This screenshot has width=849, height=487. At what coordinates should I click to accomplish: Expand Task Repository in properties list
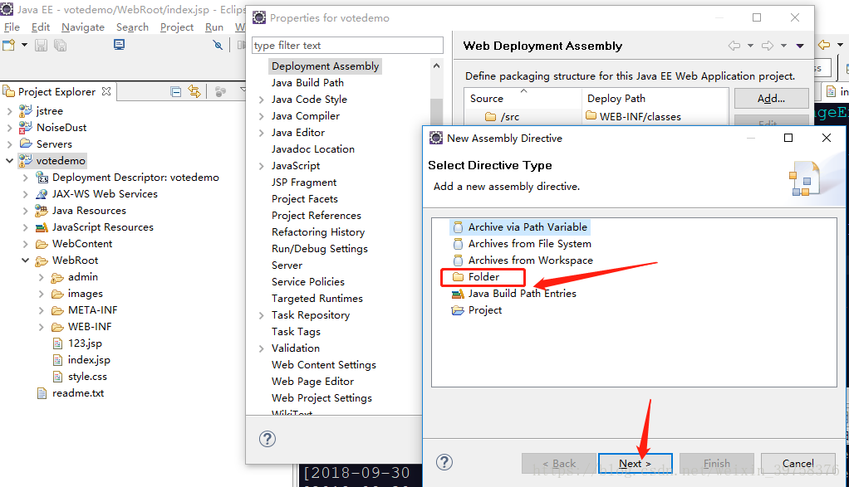point(261,315)
